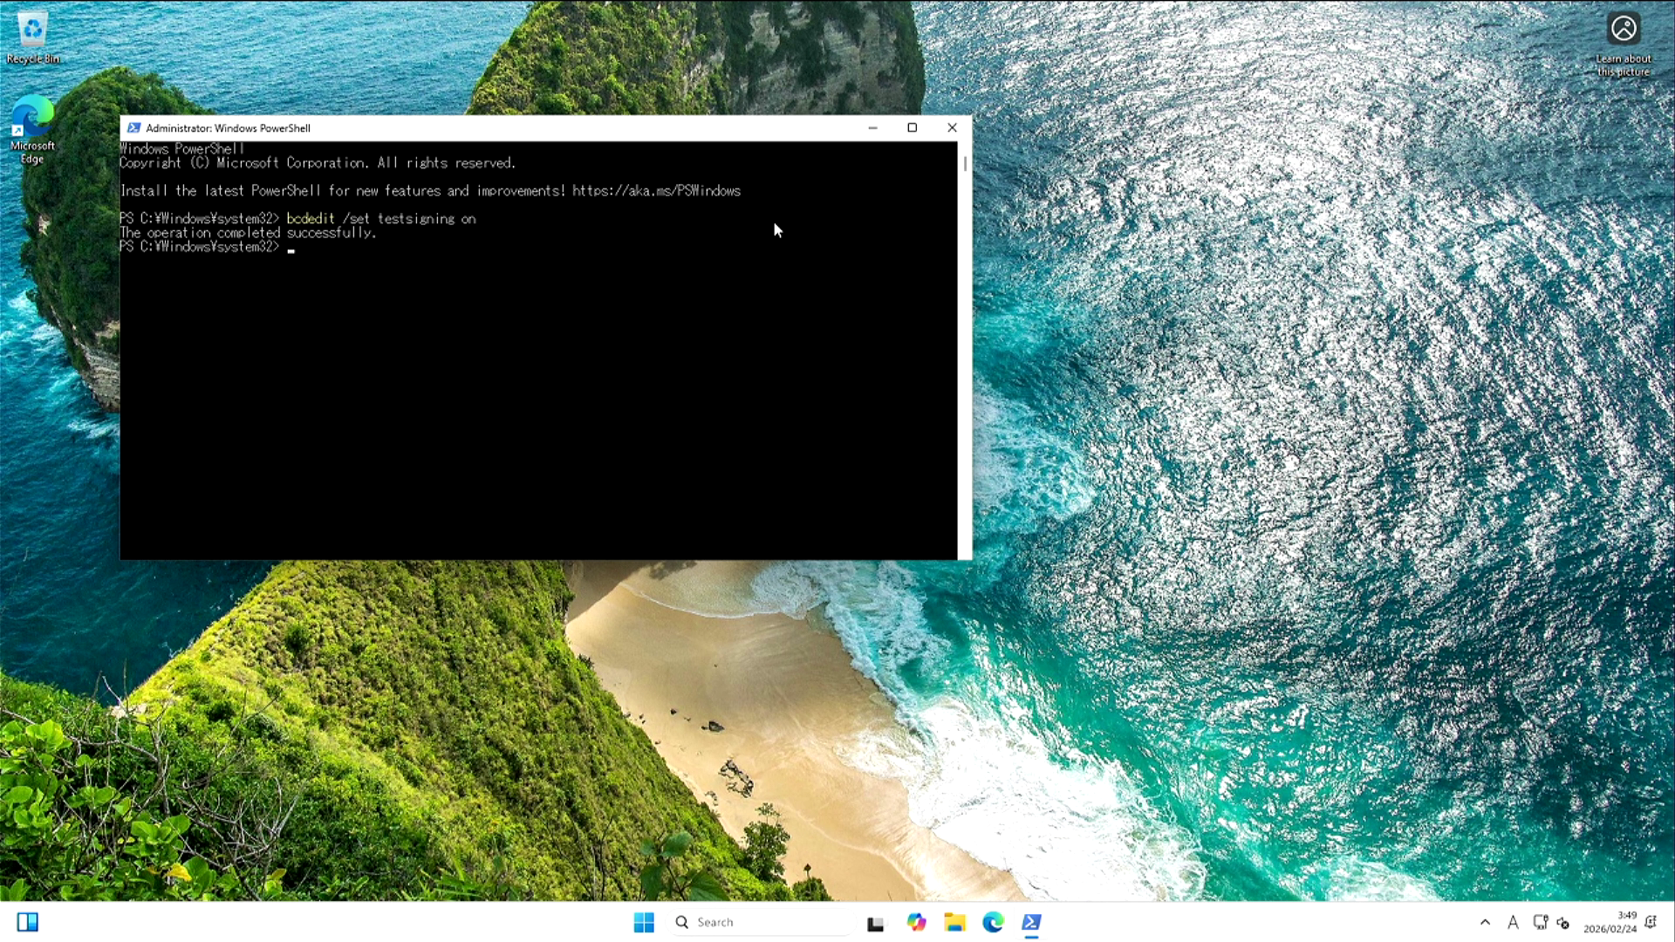Image resolution: width=1675 pixels, height=942 pixels.
Task: Click the PowerShell taskbar icon
Action: (1031, 922)
